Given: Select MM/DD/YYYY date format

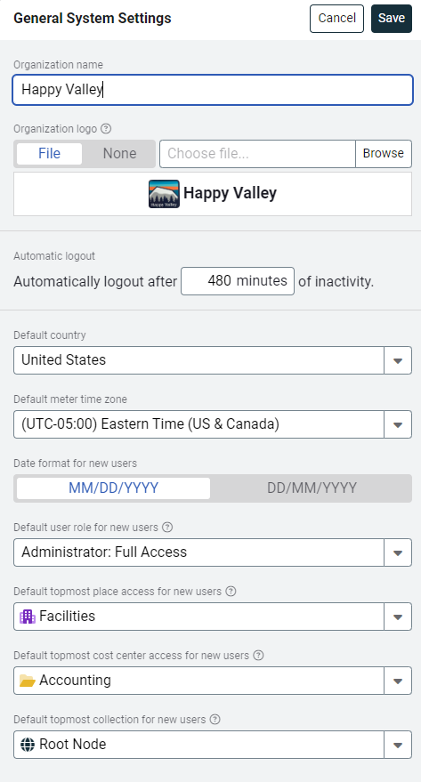Looking at the screenshot, I should (114, 488).
